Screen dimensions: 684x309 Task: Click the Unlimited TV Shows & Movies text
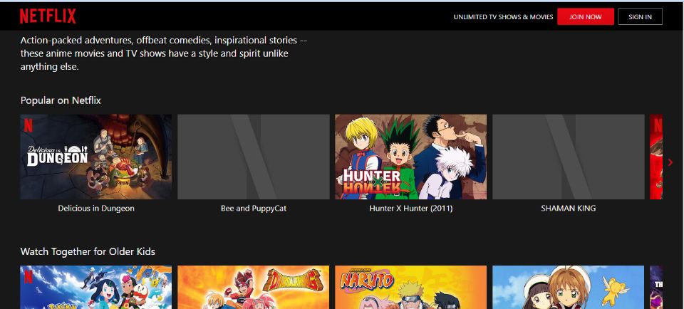(x=504, y=17)
